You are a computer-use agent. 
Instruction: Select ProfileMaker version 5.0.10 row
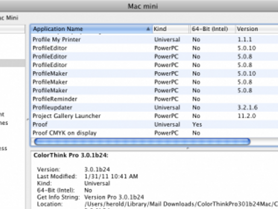click(x=154, y=73)
